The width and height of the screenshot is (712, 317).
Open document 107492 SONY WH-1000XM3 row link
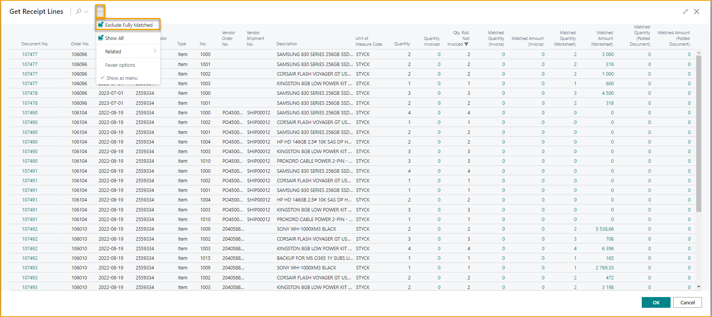30,229
